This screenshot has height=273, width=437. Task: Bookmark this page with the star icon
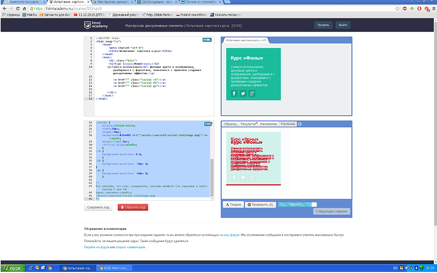[398, 9]
